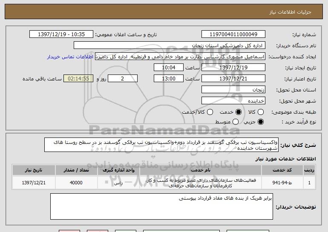The height and width of the screenshot is (232, 328).
Task: Open اطلاعات تماس خریدار link
Action: tap(70, 57)
